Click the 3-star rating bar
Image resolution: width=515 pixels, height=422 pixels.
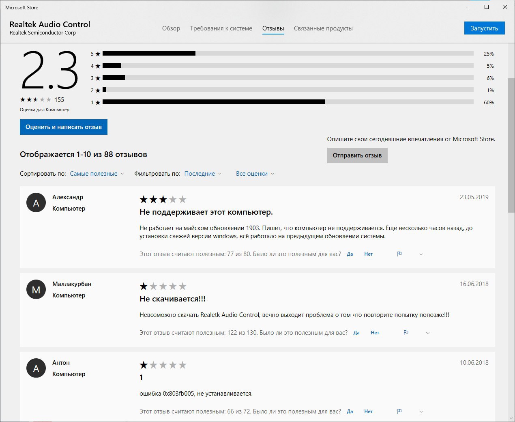pyautogui.click(x=288, y=78)
